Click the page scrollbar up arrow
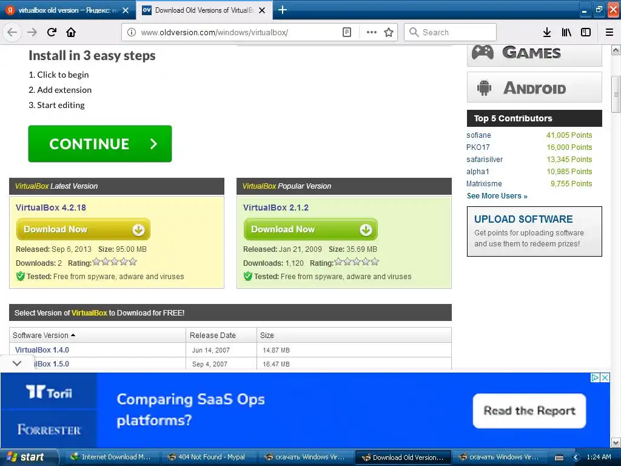The image size is (621, 466). point(616,50)
